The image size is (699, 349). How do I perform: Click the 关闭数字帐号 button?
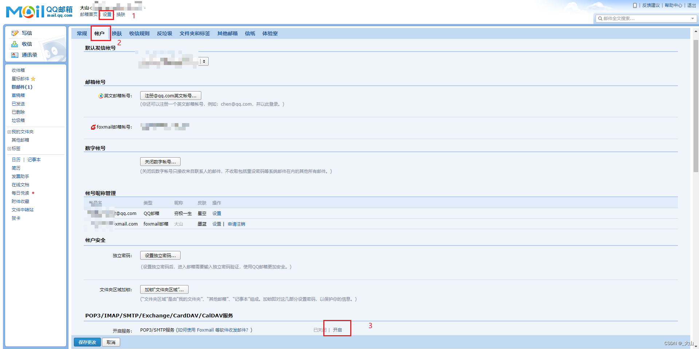tap(160, 162)
